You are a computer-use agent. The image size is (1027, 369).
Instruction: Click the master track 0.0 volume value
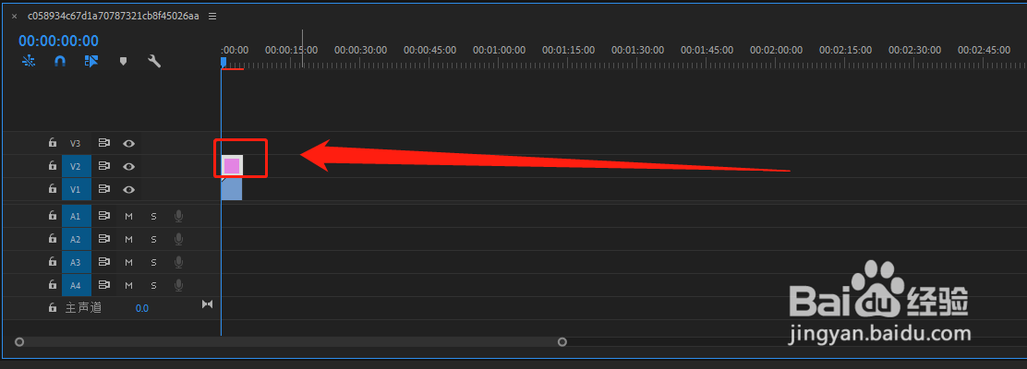[x=142, y=308]
